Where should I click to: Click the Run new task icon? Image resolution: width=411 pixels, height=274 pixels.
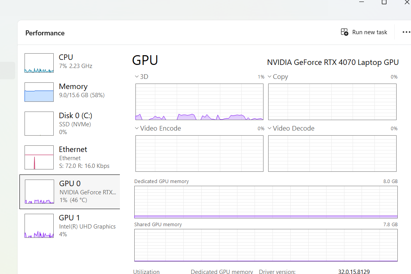(x=344, y=32)
